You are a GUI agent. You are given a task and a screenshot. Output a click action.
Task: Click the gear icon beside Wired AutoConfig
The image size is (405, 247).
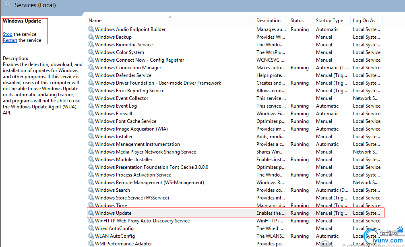91,228
